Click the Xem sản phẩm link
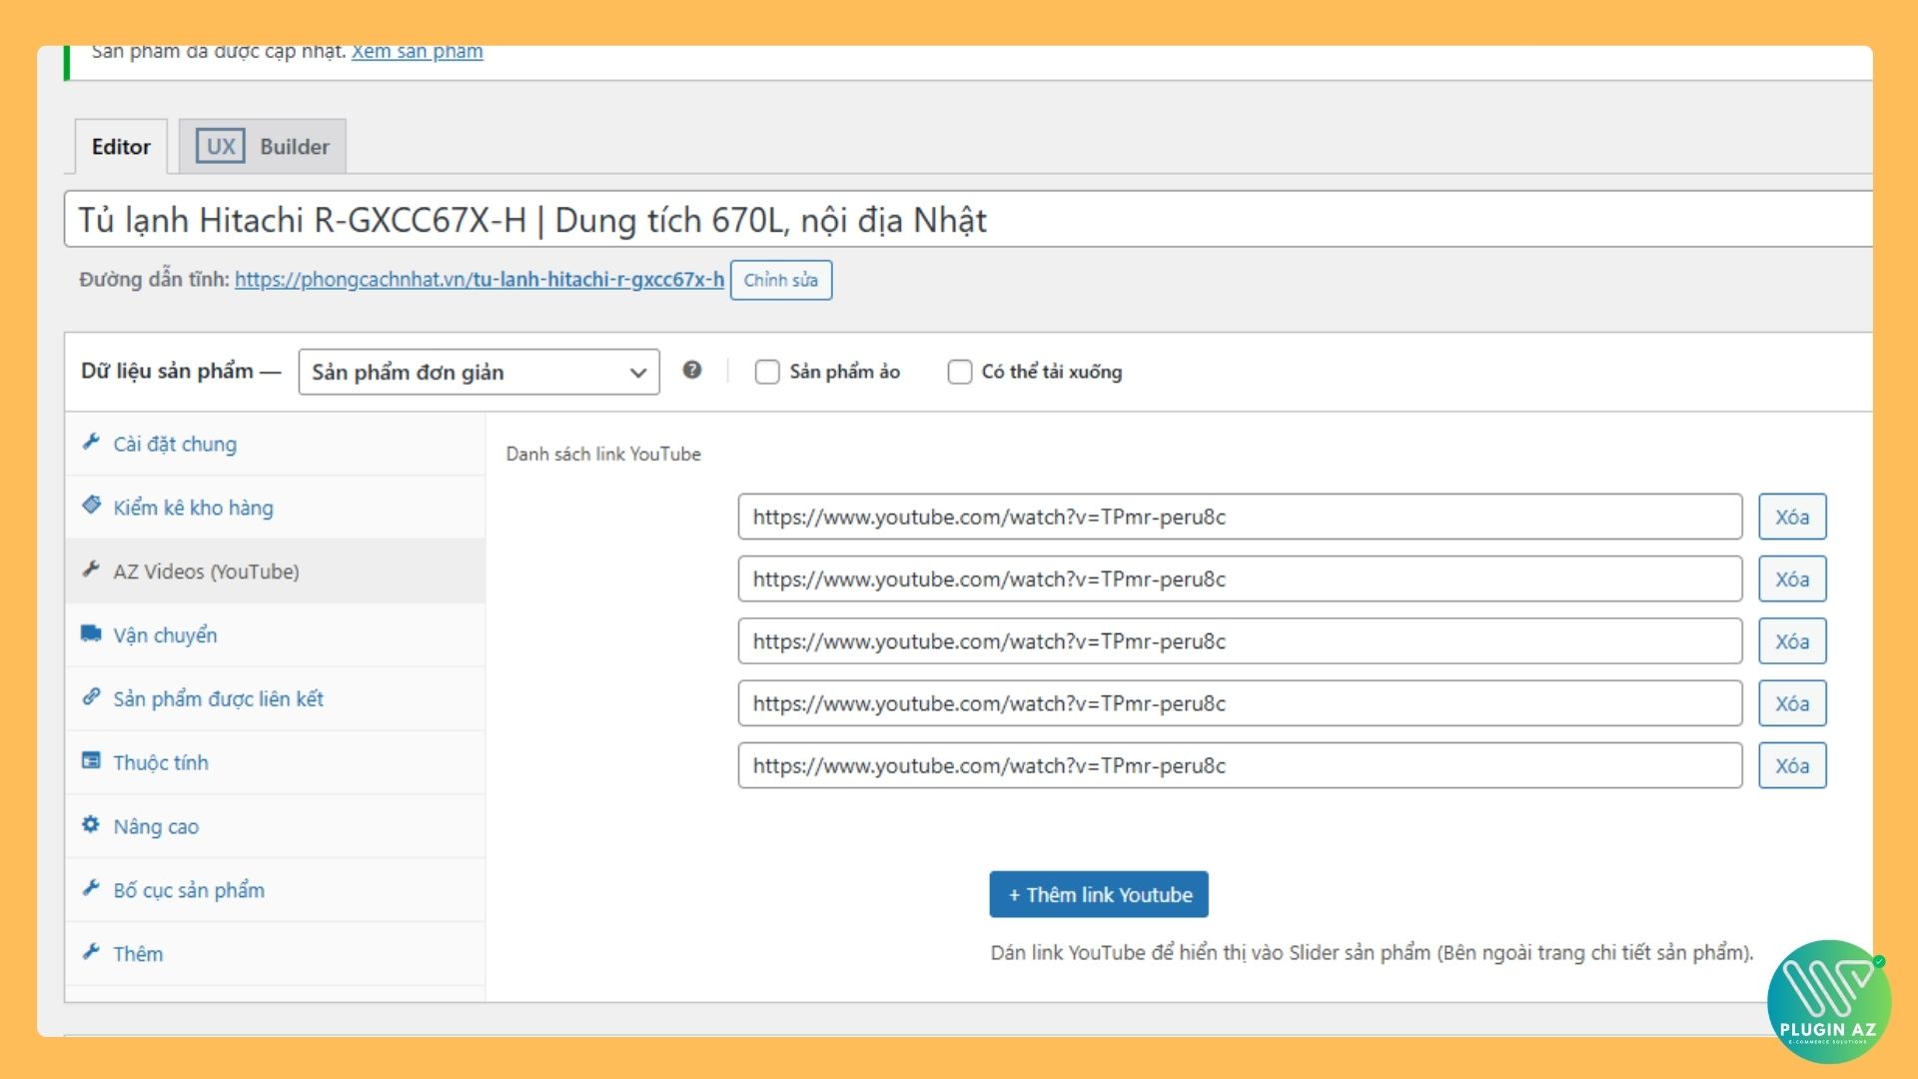This screenshot has width=1918, height=1079. pyautogui.click(x=416, y=50)
